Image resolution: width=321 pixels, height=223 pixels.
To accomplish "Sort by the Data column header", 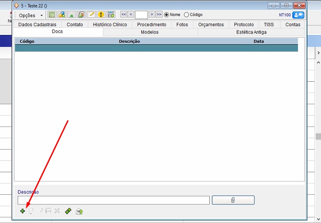I will pyautogui.click(x=259, y=41).
